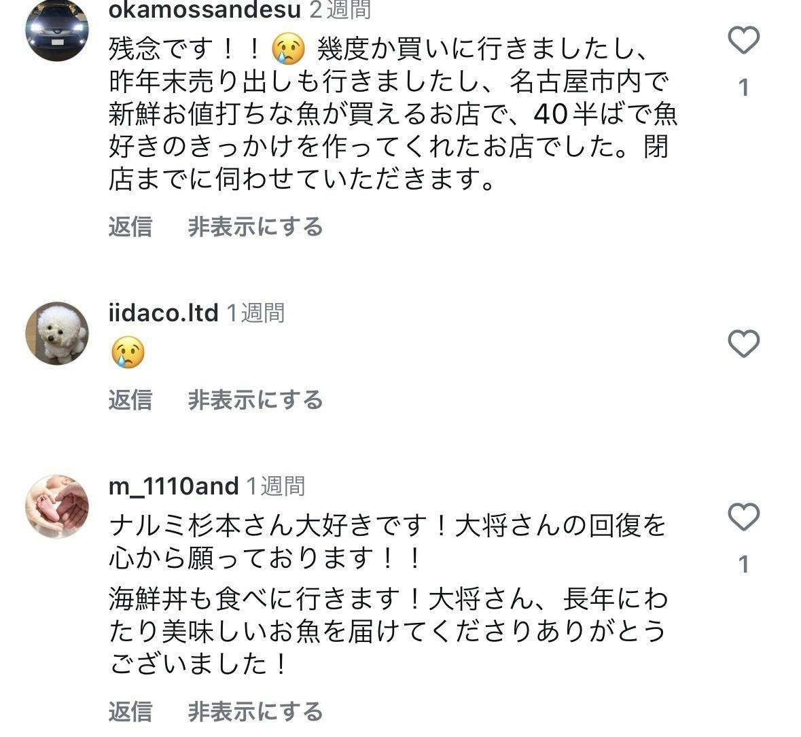This screenshot has width=801, height=737.
Task: Reply to m_1110and's comment with 返信
Action: (x=130, y=712)
